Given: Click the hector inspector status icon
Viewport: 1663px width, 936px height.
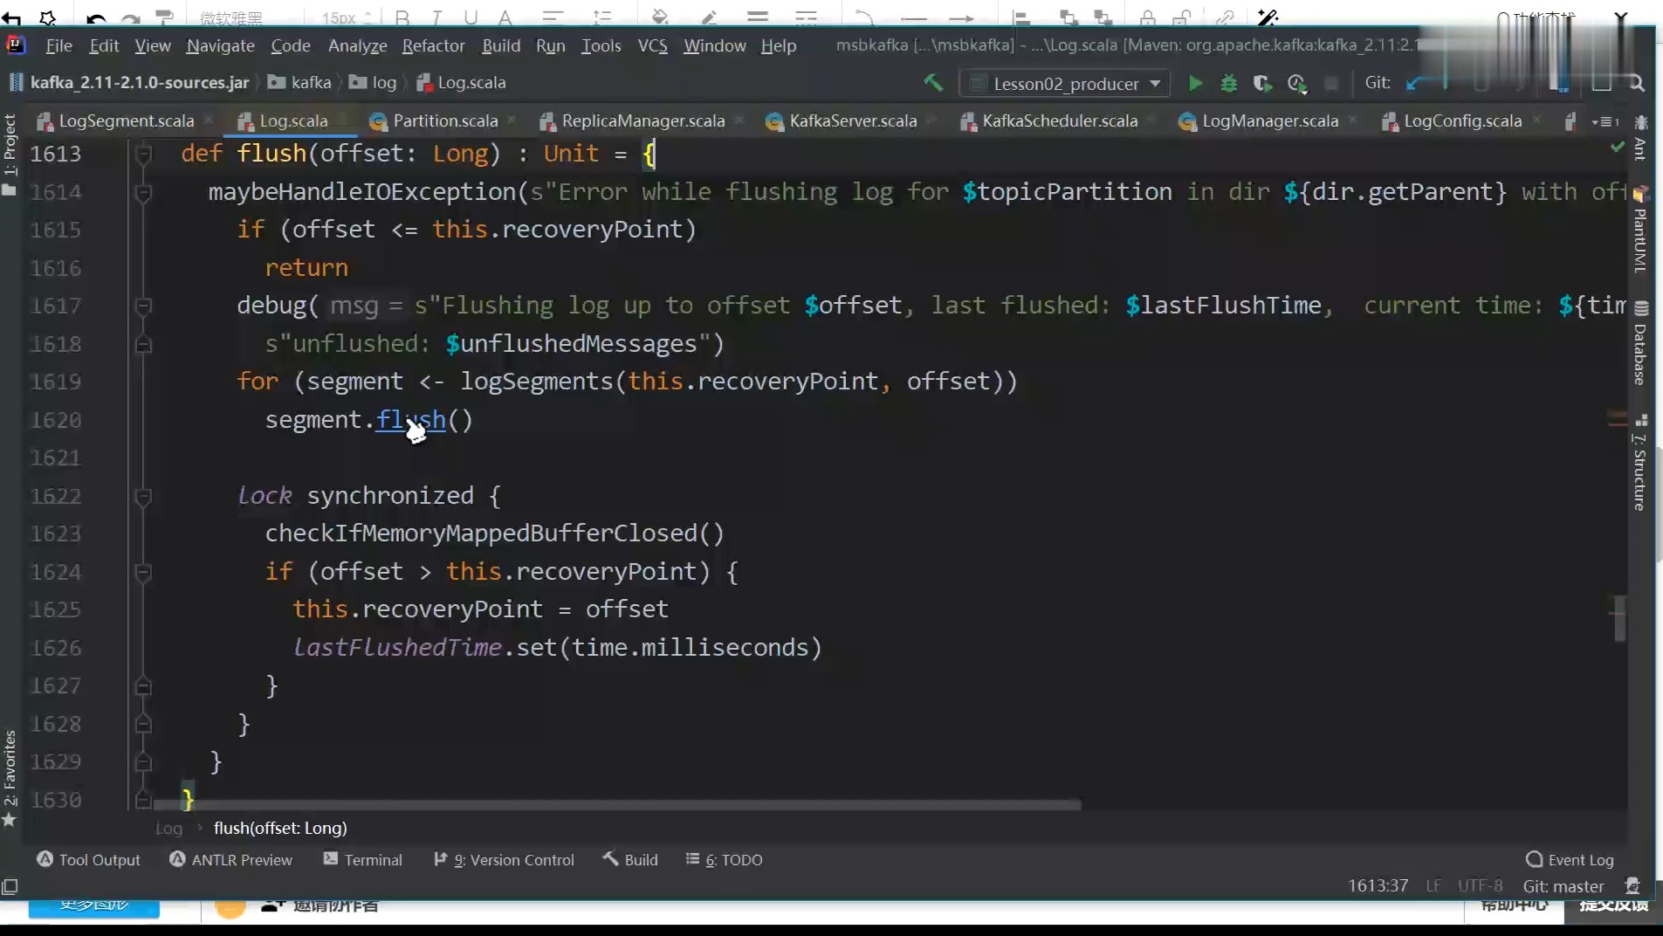Looking at the screenshot, I should tap(1632, 886).
